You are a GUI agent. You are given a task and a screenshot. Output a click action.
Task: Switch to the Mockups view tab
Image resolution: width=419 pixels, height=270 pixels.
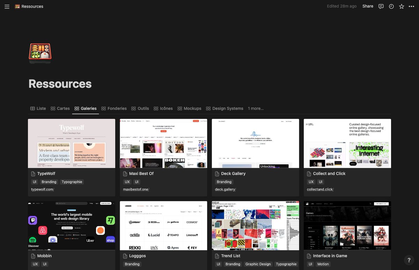point(189,108)
